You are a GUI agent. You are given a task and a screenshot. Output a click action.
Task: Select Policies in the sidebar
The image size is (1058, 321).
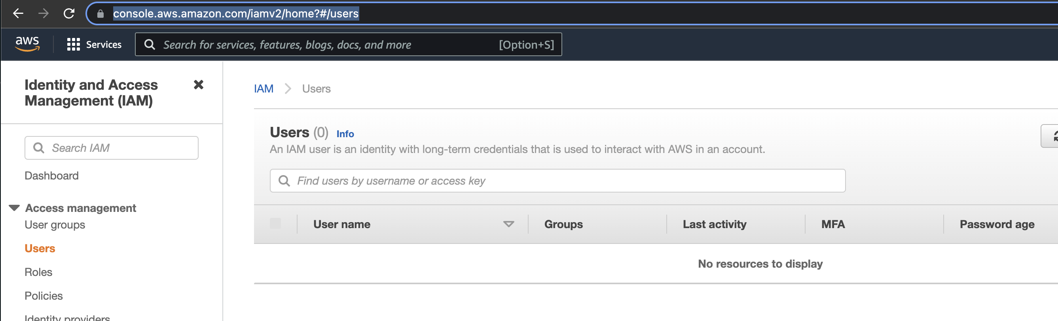point(44,296)
